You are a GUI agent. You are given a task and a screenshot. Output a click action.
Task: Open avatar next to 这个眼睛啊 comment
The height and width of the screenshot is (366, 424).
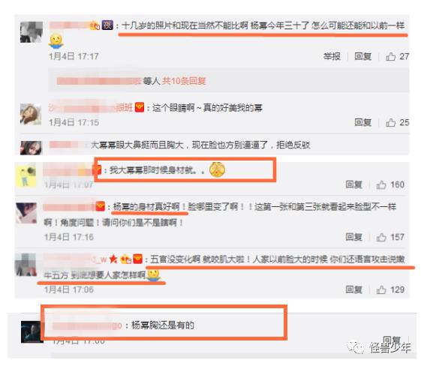[31, 114]
